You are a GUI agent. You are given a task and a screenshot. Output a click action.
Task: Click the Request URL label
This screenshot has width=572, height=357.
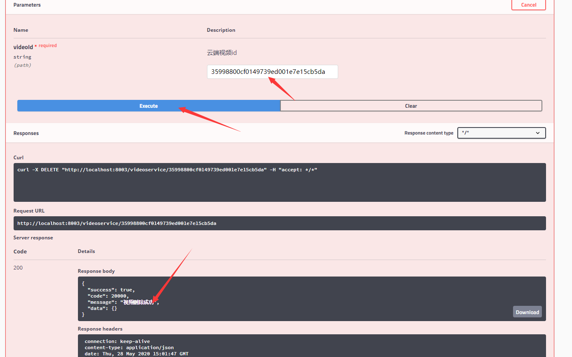[29, 211]
